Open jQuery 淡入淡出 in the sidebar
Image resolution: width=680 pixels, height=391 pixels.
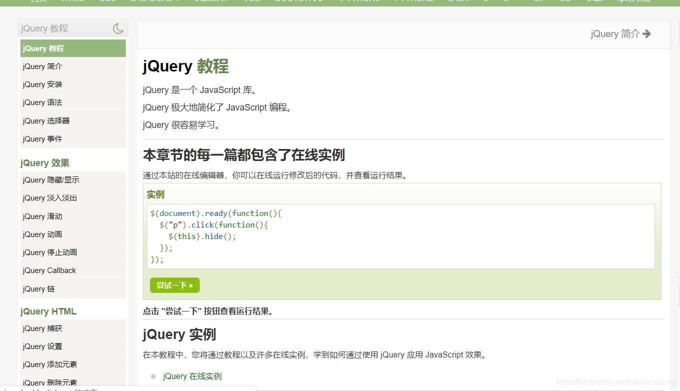pyautogui.click(x=73, y=198)
